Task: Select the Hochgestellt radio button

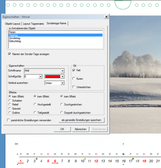Action: click(35, 104)
